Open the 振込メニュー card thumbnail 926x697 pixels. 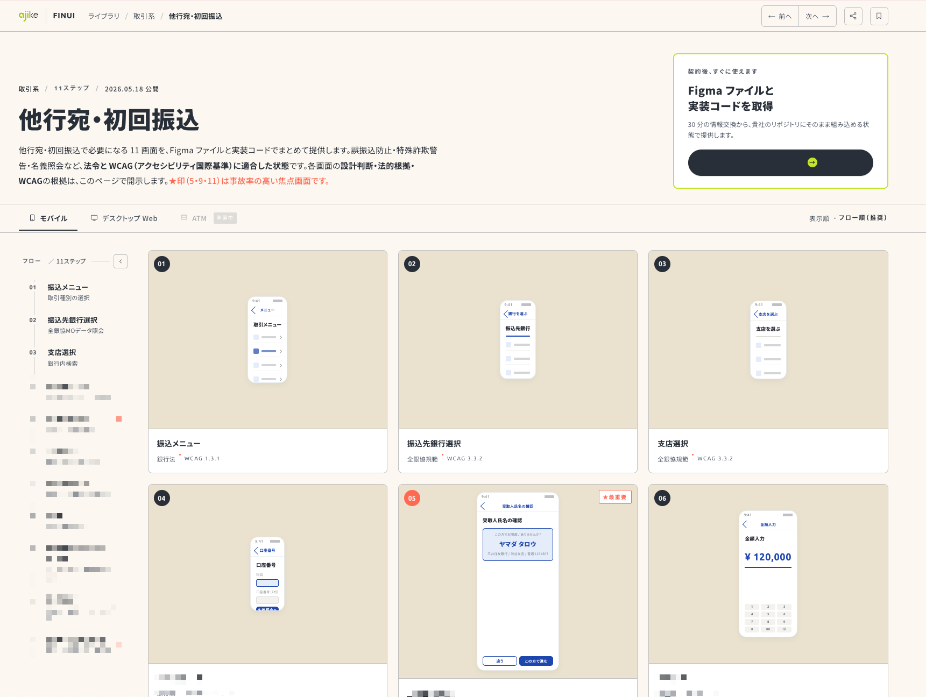267,340
